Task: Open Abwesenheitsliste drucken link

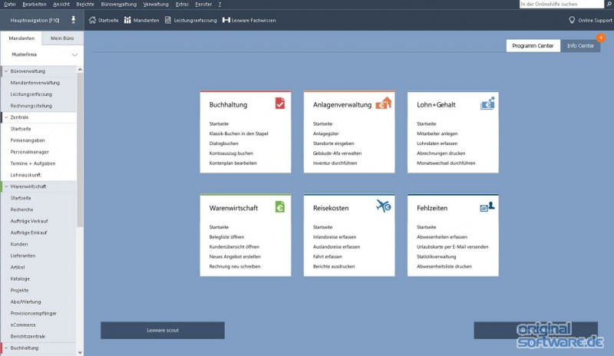Action: click(444, 266)
